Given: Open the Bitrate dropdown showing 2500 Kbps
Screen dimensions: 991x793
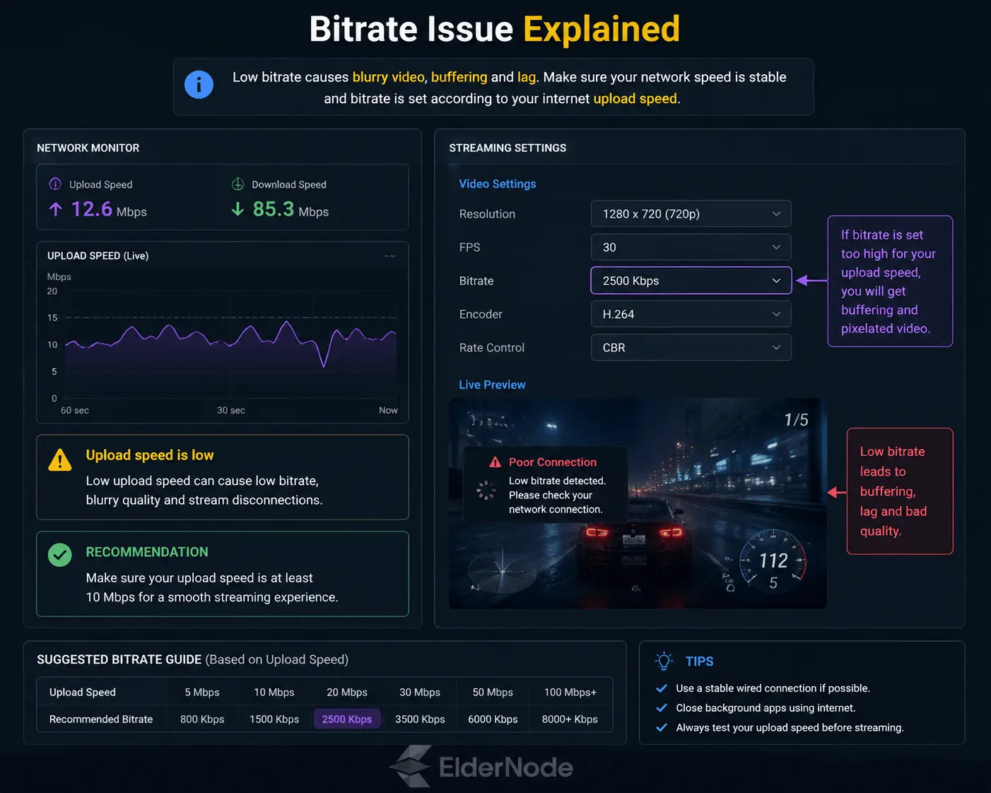Looking at the screenshot, I should point(691,281).
